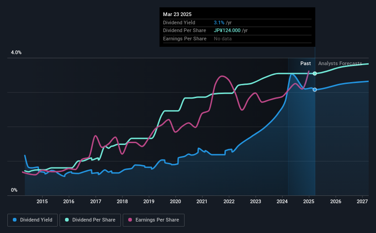Image resolution: width=376 pixels, height=233 pixels.
Task: Click the 2027 x-axis label
Action: (x=362, y=201)
